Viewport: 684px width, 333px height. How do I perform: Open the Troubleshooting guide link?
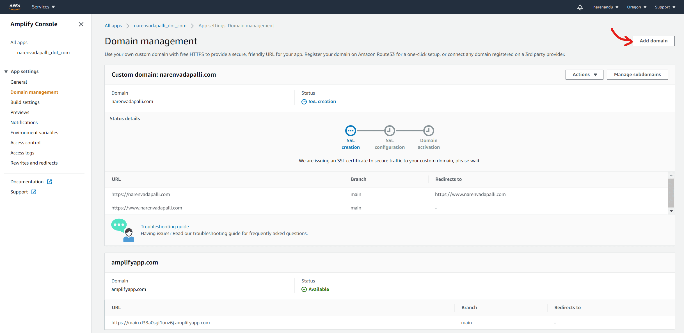click(165, 227)
